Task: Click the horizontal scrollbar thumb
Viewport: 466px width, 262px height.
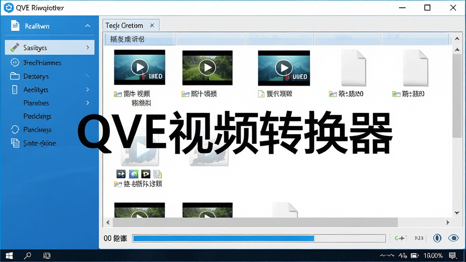Action: coord(255,222)
